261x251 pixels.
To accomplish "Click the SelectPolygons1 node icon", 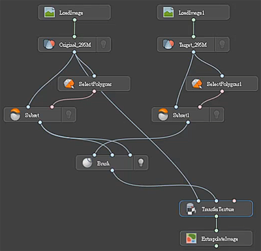I will coord(197,83).
